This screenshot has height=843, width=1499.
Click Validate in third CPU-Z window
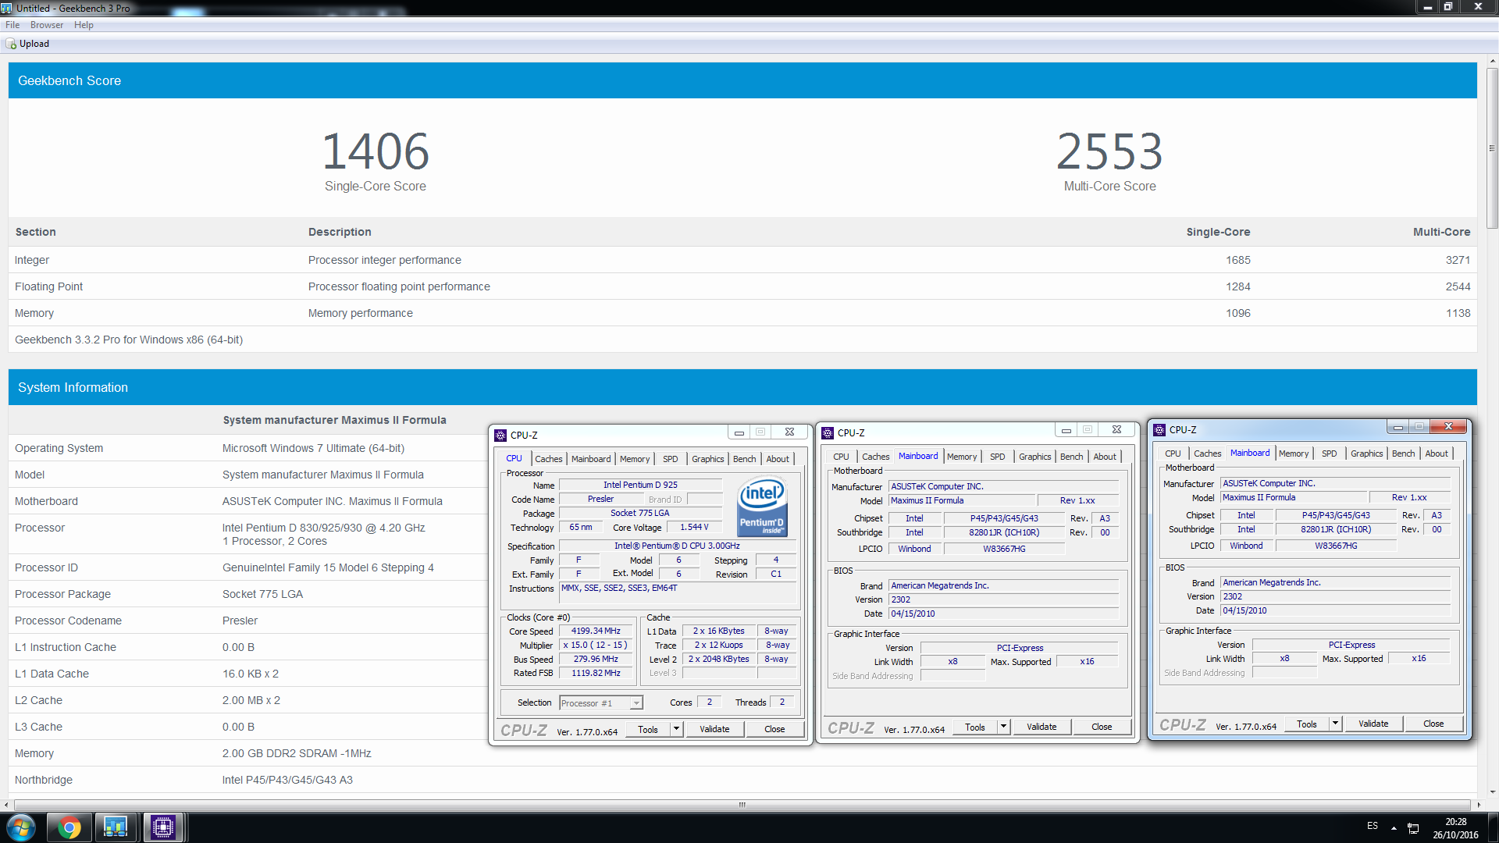pyautogui.click(x=1374, y=724)
